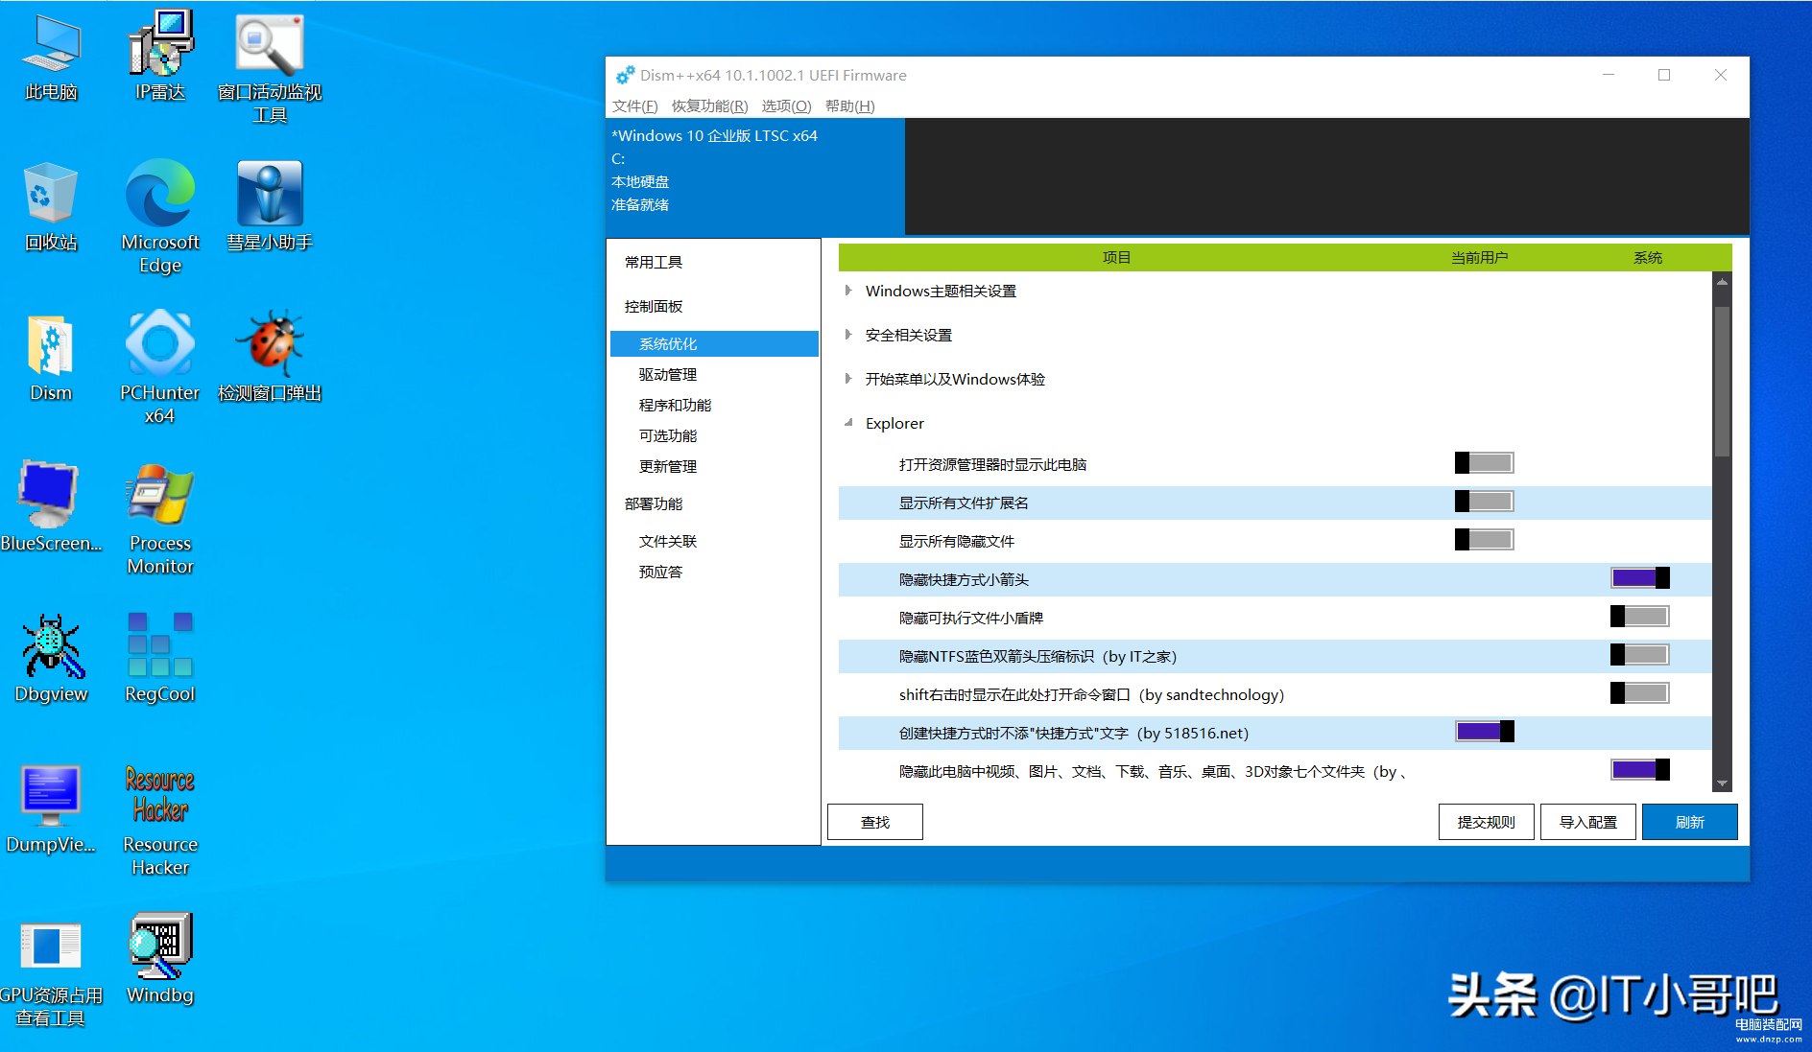Click the 部署功能 sidebar heading
This screenshot has height=1052, width=1812.
(x=654, y=504)
